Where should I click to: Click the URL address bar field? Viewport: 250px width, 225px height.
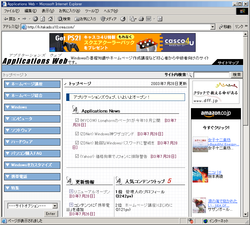(x=118, y=27)
